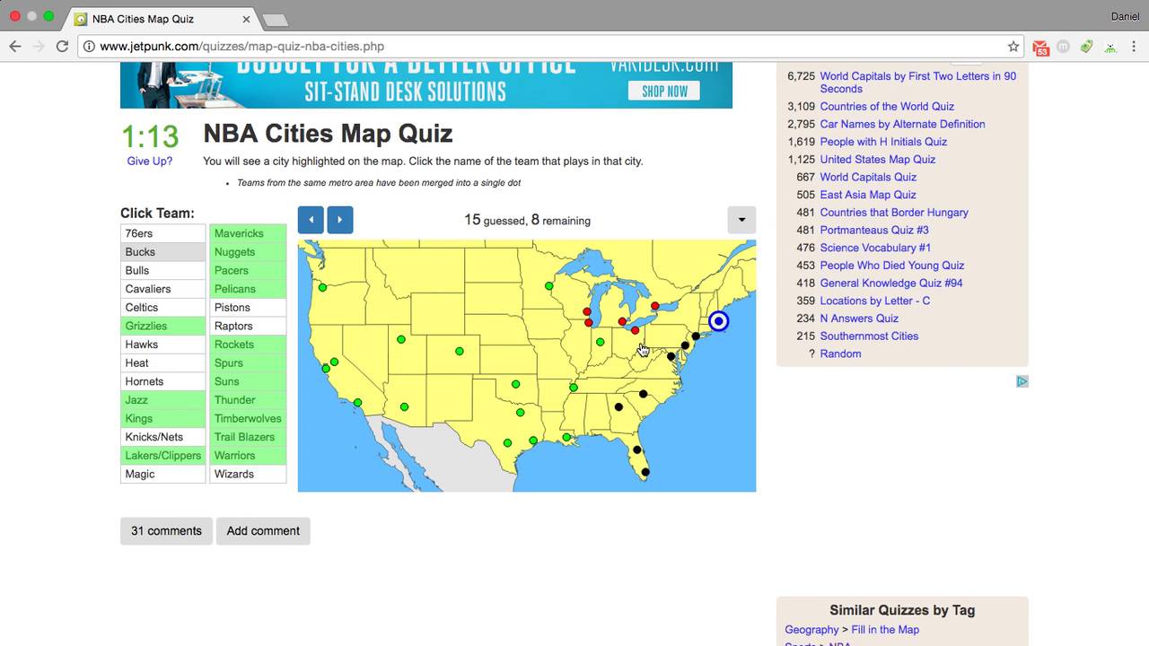Open People with H Initials Quiz
Screen dimensions: 1149x646
click(883, 142)
